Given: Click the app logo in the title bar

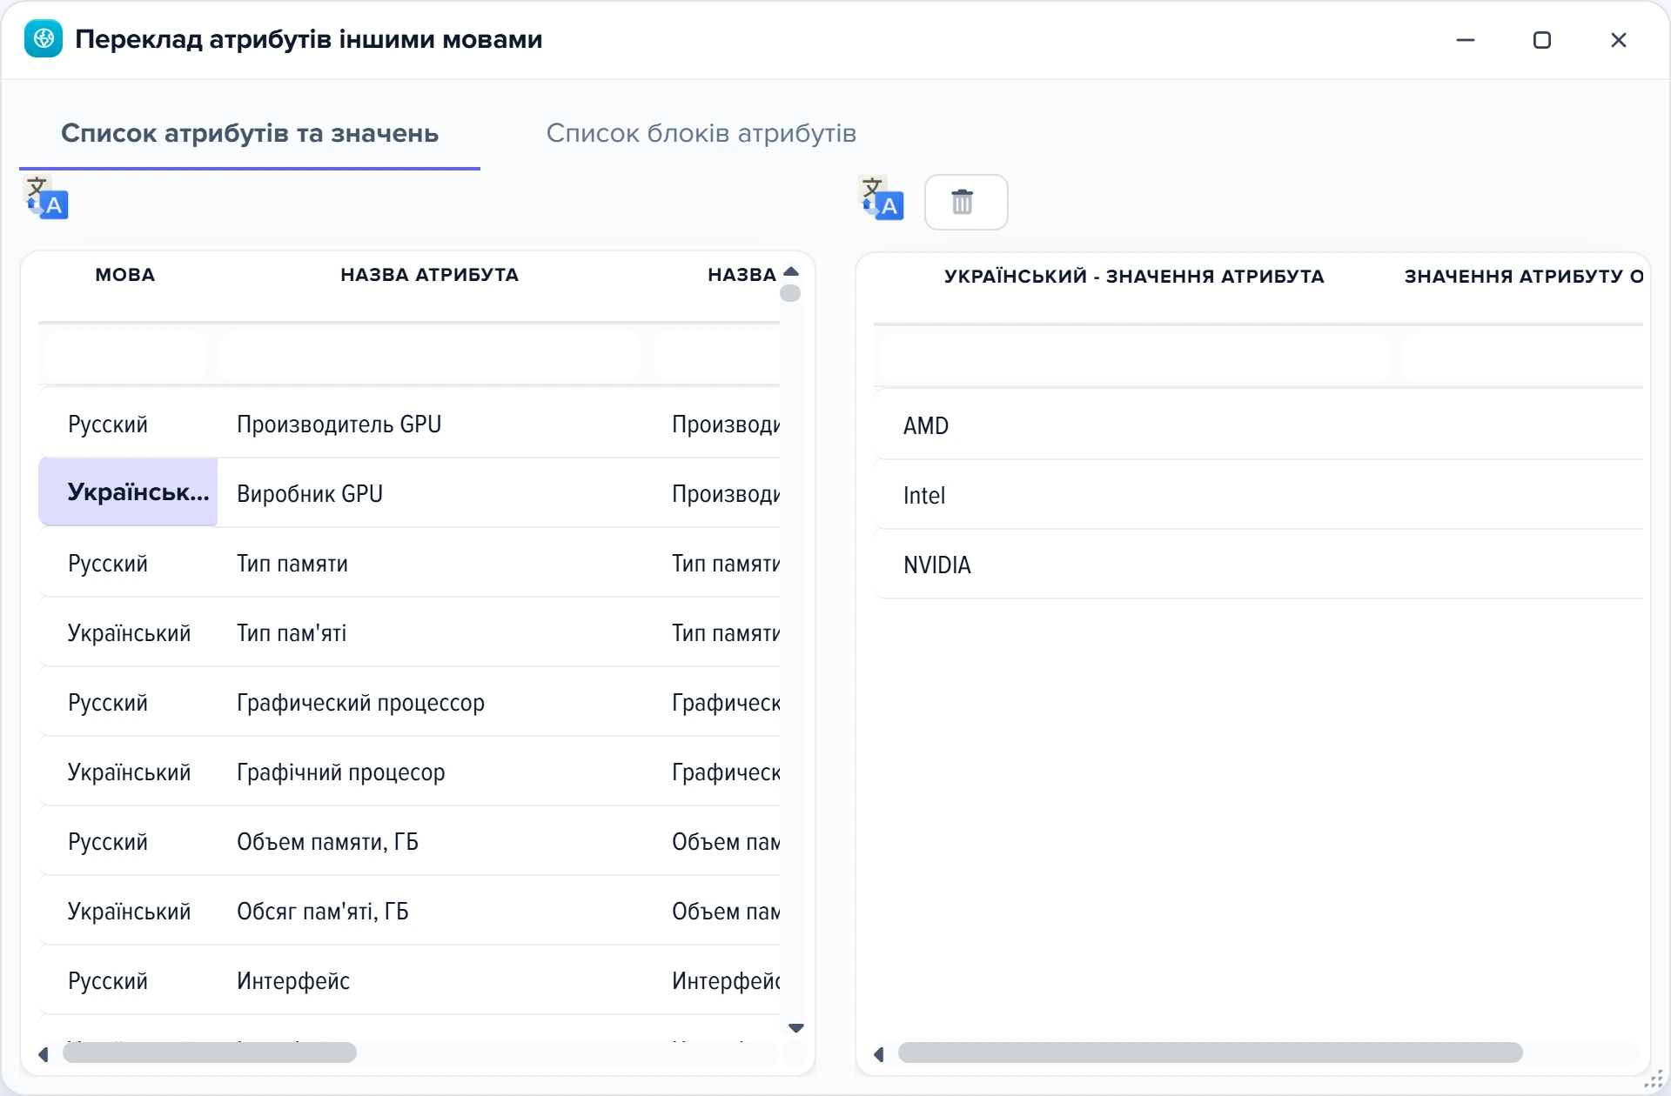Looking at the screenshot, I should (44, 39).
